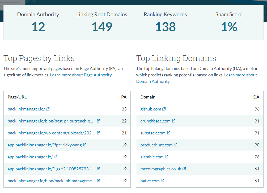Open the crunchbase.com domain link

pyautogui.click(x=155, y=121)
